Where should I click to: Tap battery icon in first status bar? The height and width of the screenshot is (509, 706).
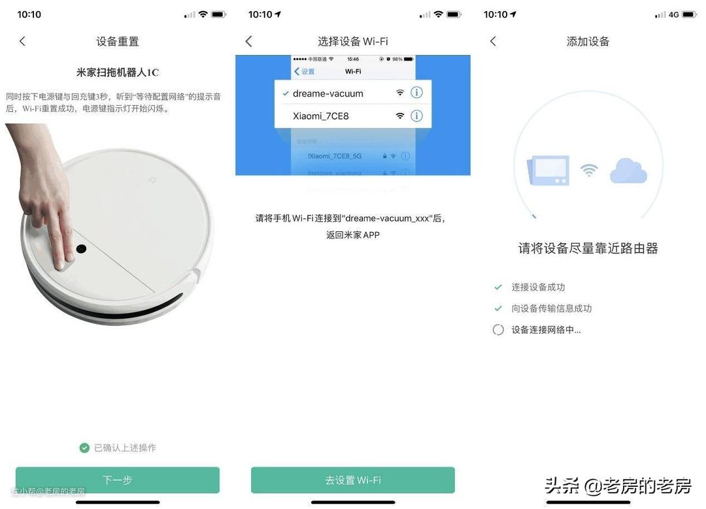click(218, 14)
